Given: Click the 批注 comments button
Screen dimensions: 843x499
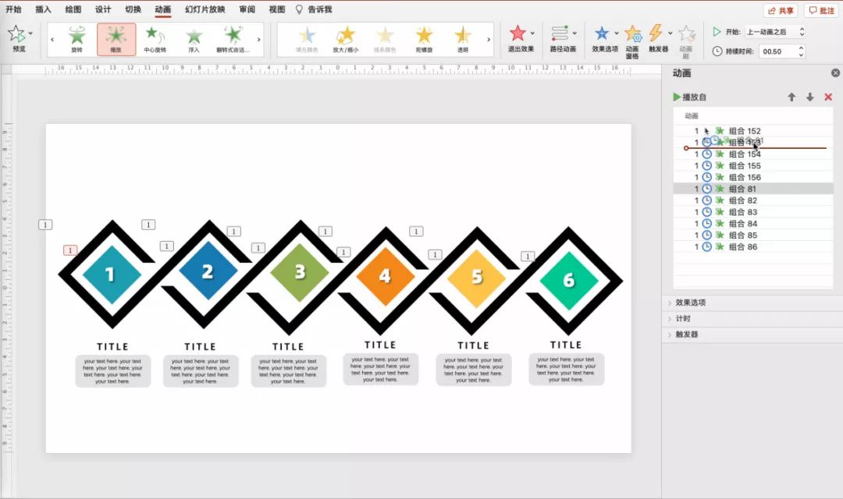Looking at the screenshot, I should point(821,10).
